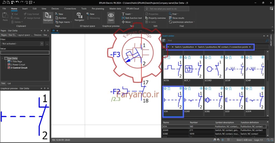Click Undo in quick access toolbar
This screenshot has height=143, width=275.
point(17,2)
